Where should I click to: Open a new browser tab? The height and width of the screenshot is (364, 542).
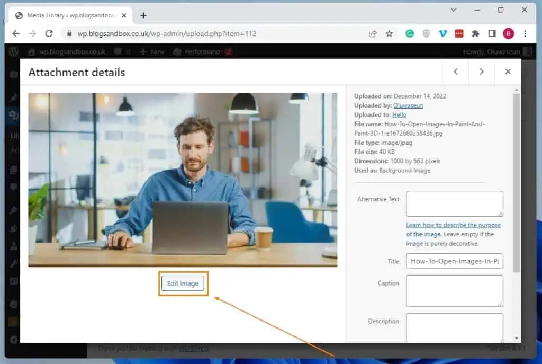pos(143,15)
